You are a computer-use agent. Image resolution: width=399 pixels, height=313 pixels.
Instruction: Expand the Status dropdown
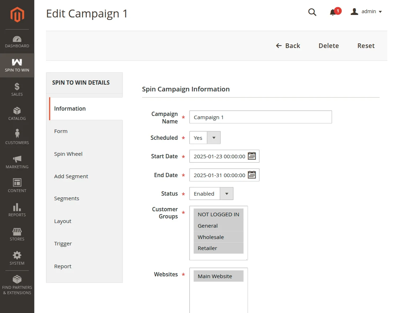(x=226, y=193)
